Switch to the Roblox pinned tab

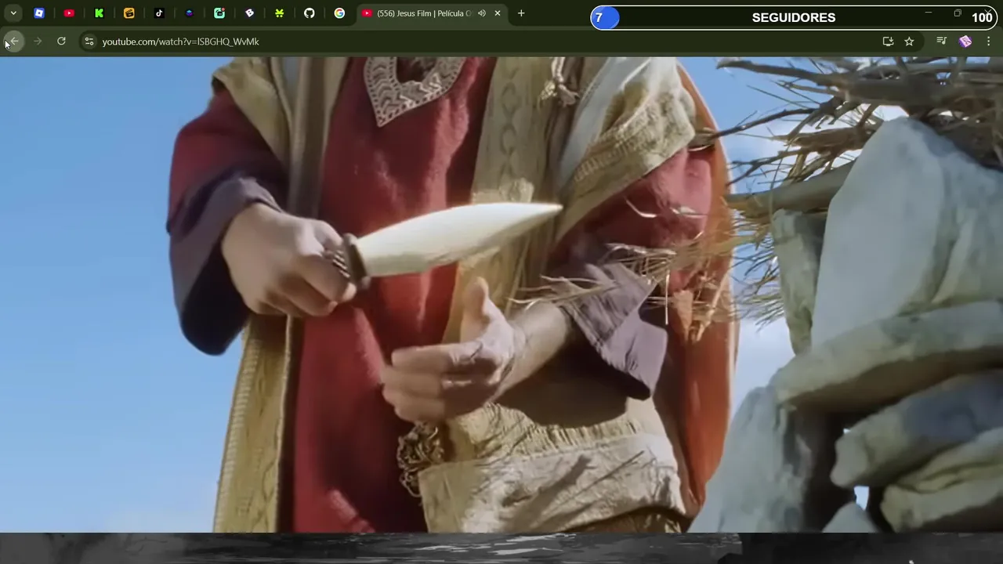click(x=39, y=13)
